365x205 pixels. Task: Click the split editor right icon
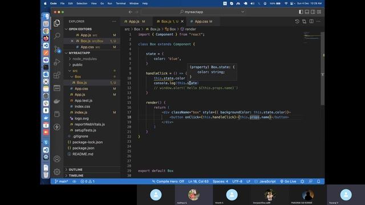point(311,22)
